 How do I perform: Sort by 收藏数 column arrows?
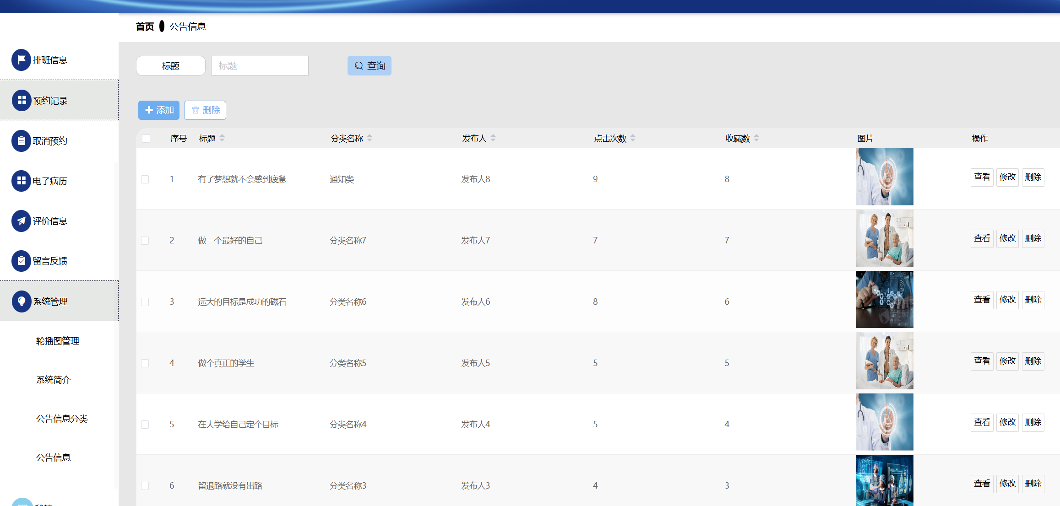point(756,138)
